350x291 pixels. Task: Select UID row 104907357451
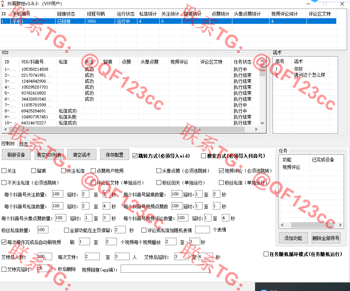[131, 117]
